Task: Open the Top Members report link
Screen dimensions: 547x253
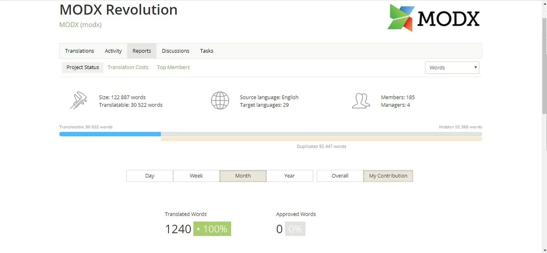Action: (x=173, y=67)
